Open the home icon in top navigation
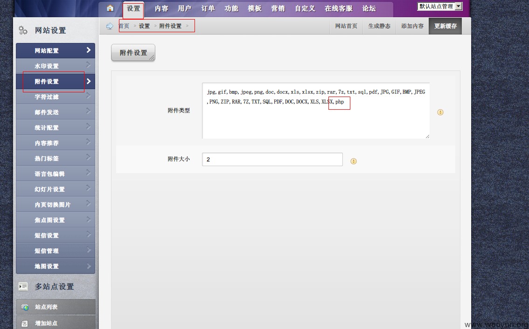The image size is (529, 329). pyautogui.click(x=110, y=8)
